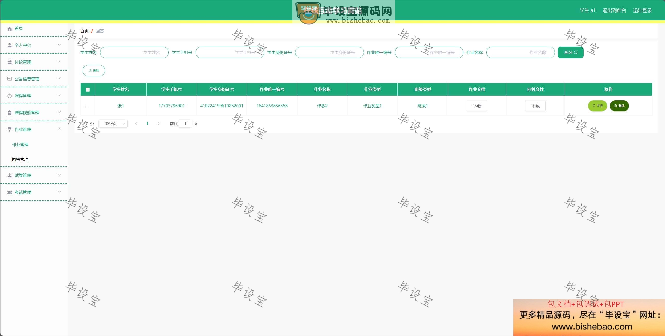Open the 考试管理 sidebar menu
The height and width of the screenshot is (336, 665).
[34, 192]
